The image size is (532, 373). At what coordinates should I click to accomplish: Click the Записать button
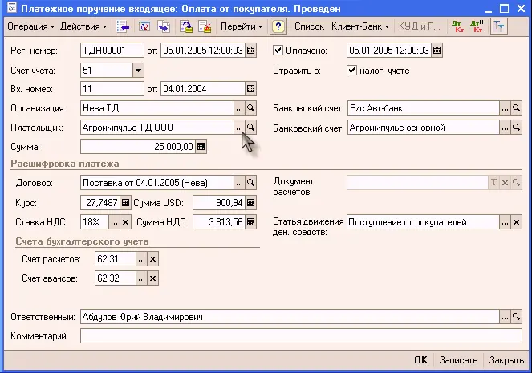coord(458,360)
